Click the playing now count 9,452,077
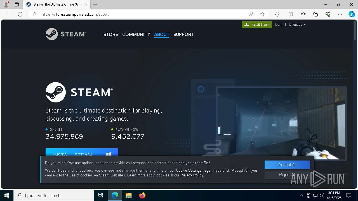The width and height of the screenshot is (358, 201). point(128,137)
